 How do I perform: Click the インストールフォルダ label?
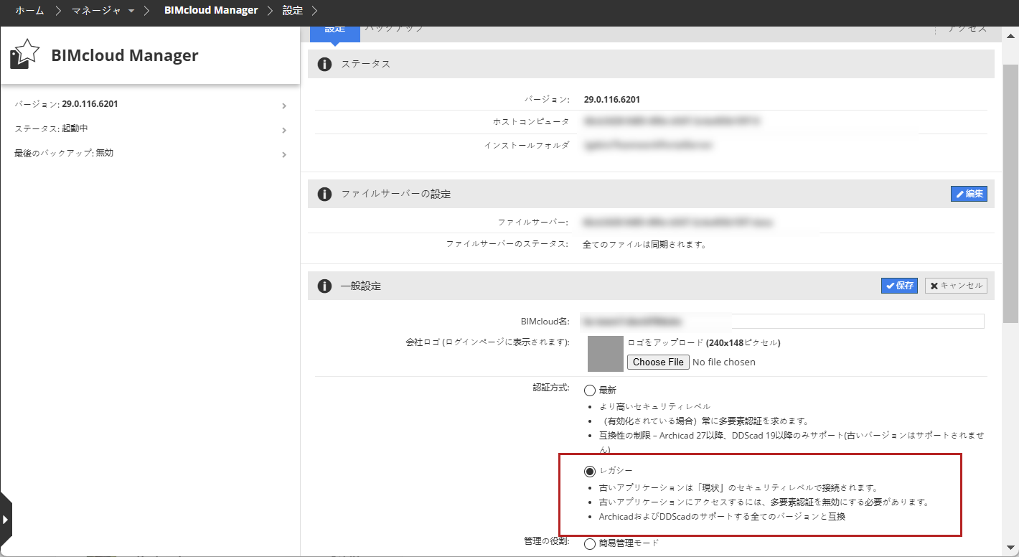pyautogui.click(x=527, y=145)
